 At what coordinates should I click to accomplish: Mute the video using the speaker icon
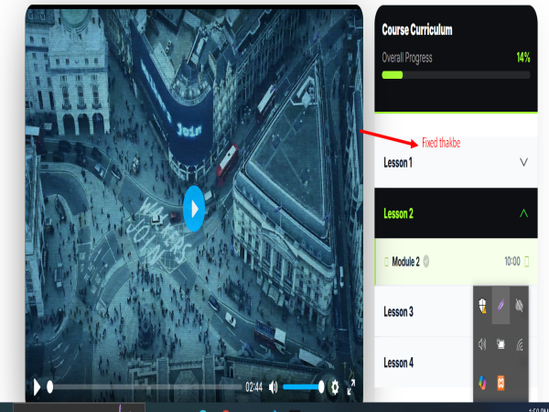[273, 387]
